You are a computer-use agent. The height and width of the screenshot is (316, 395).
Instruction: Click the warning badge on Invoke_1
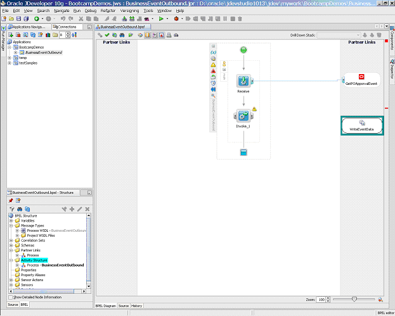point(254,109)
